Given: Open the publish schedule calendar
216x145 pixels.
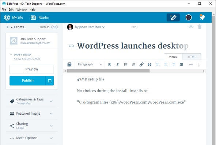Looking at the screenshot, I should pos(50,81).
